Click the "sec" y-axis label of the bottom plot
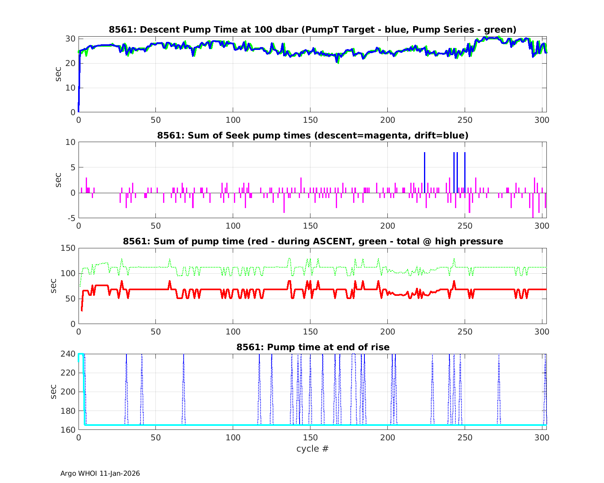Screen dimensions: 604x483 pos(54,392)
